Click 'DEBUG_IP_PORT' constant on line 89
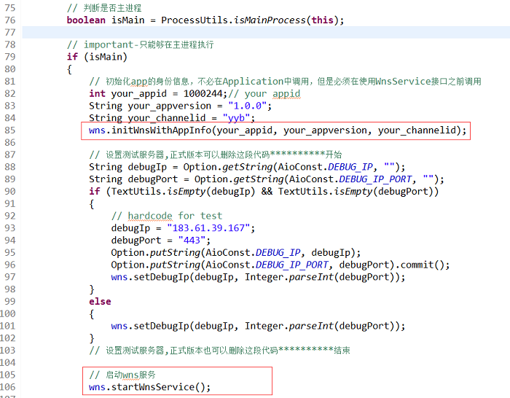Image resolution: width=510 pixels, height=398 pixels. pyautogui.click(x=375, y=179)
